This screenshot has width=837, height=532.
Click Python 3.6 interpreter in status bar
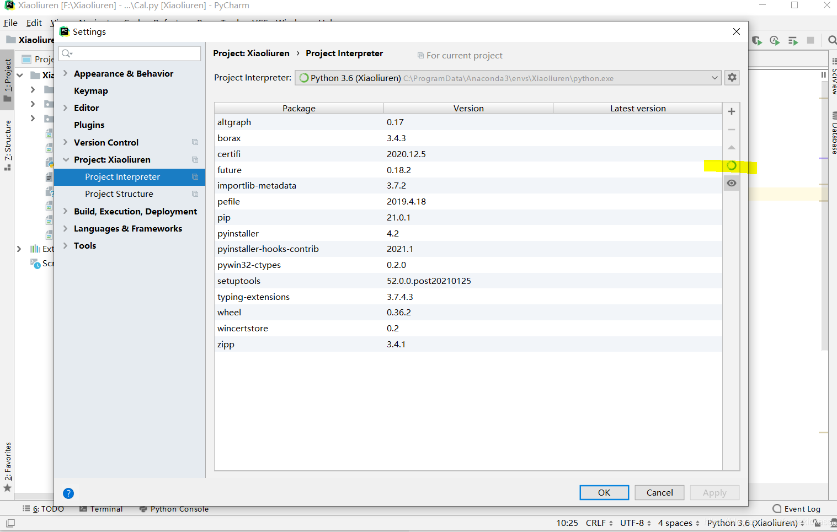pyautogui.click(x=755, y=523)
